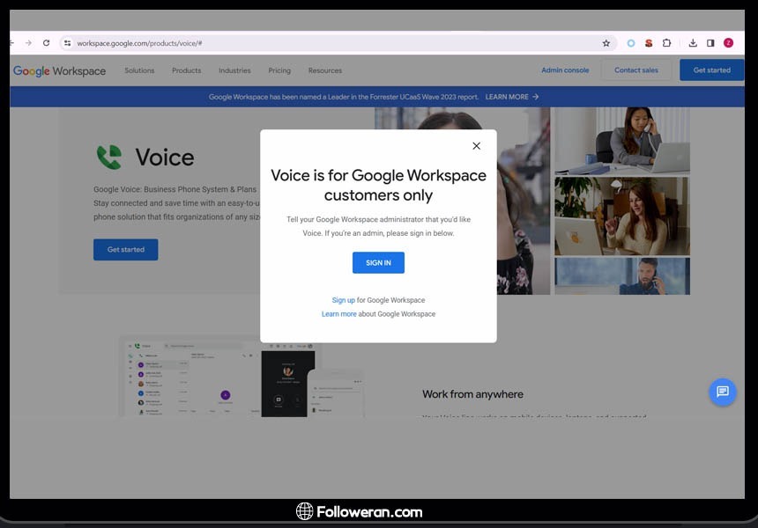The height and width of the screenshot is (528, 758).
Task: Click the address bar URL field
Action: [x=335, y=43]
